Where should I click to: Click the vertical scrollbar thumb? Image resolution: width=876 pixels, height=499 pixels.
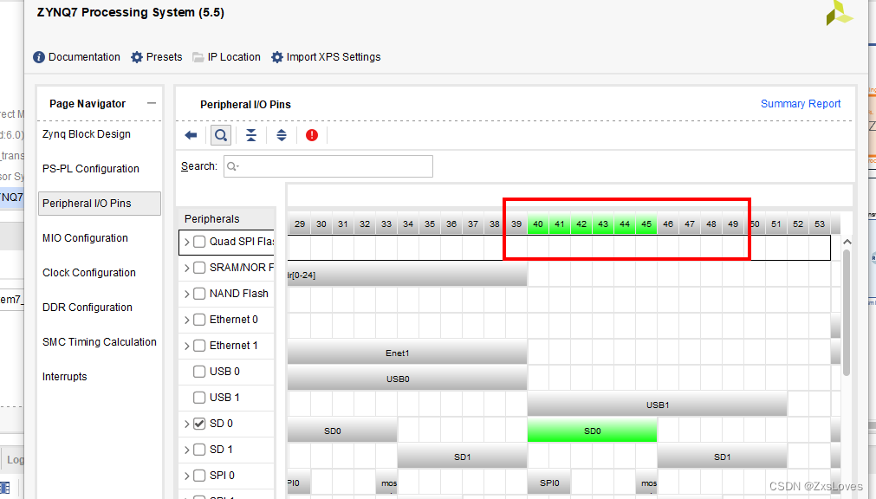click(x=847, y=313)
